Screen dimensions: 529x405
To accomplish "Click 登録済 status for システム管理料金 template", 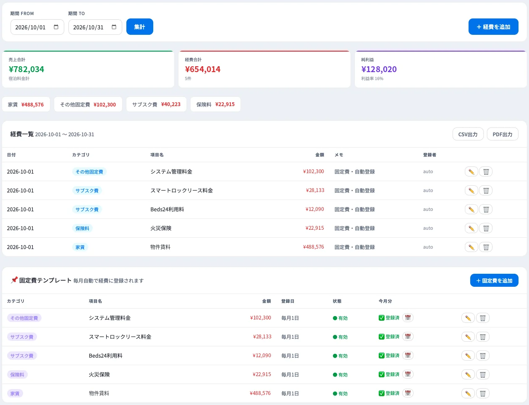I will tap(389, 318).
